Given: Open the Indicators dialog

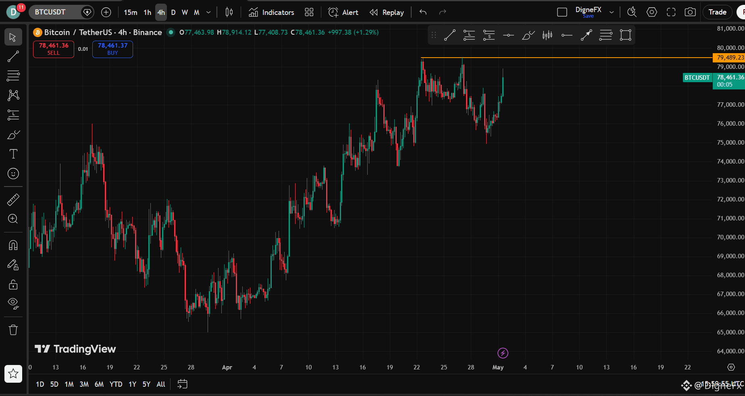Looking at the screenshot, I should click(271, 12).
